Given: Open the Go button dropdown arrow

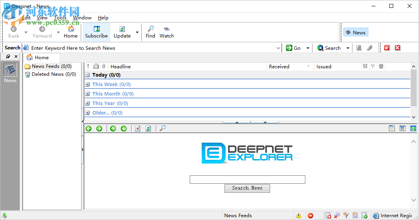Looking at the screenshot, I should tap(308, 48).
